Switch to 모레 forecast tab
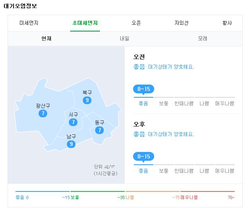The width and height of the screenshot is (249, 209). coord(203,38)
